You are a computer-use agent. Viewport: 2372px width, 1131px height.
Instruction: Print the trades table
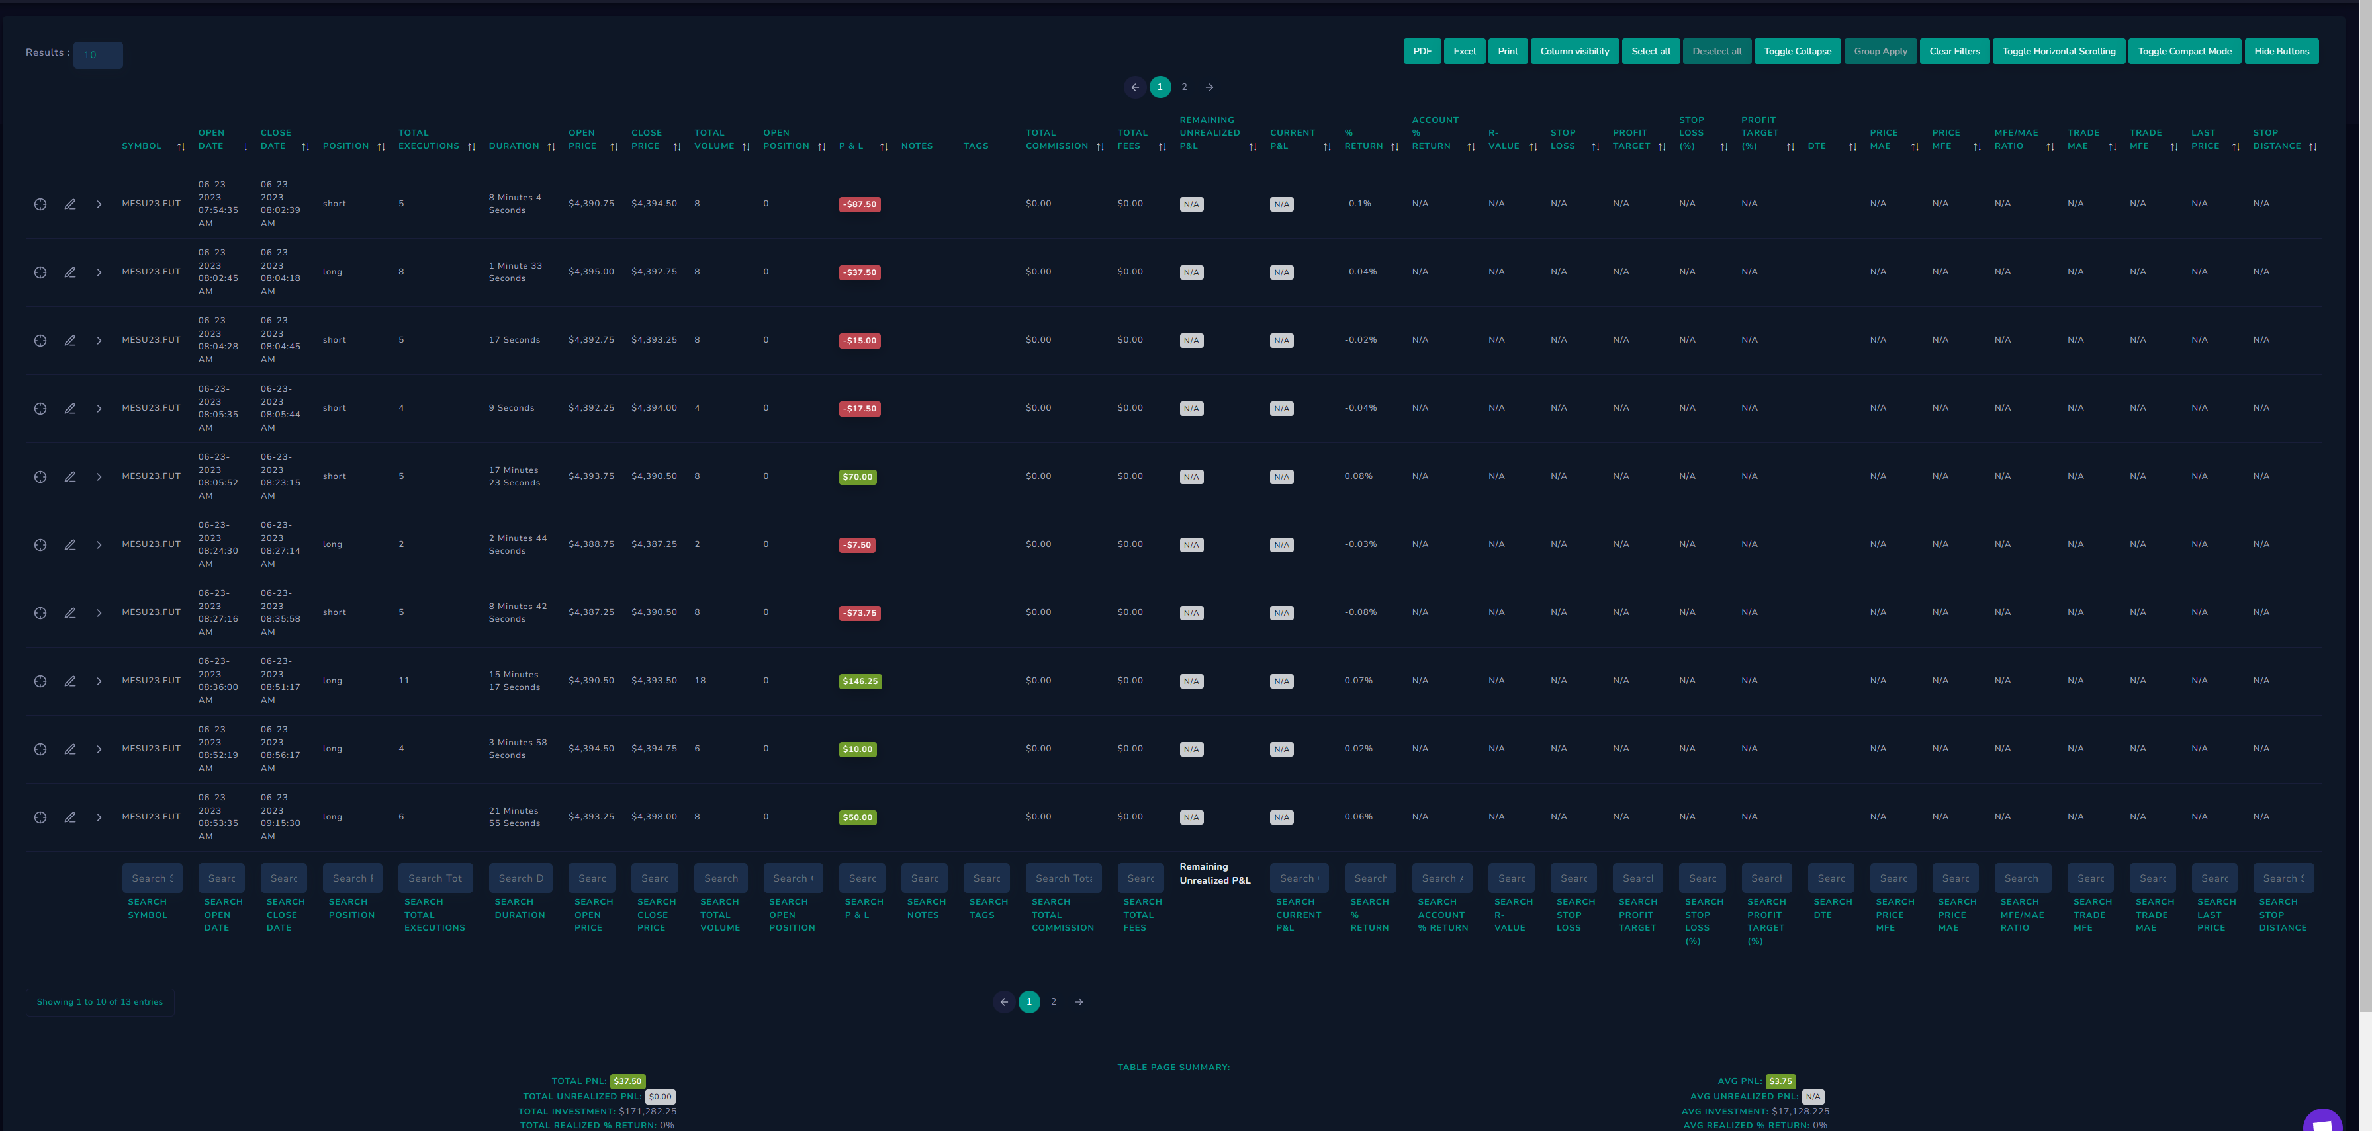(x=1508, y=52)
